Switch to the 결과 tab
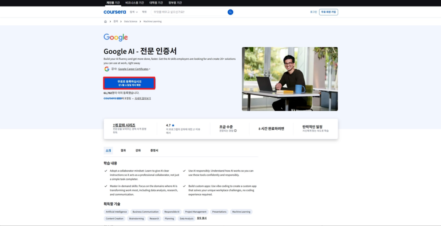 [123, 150]
